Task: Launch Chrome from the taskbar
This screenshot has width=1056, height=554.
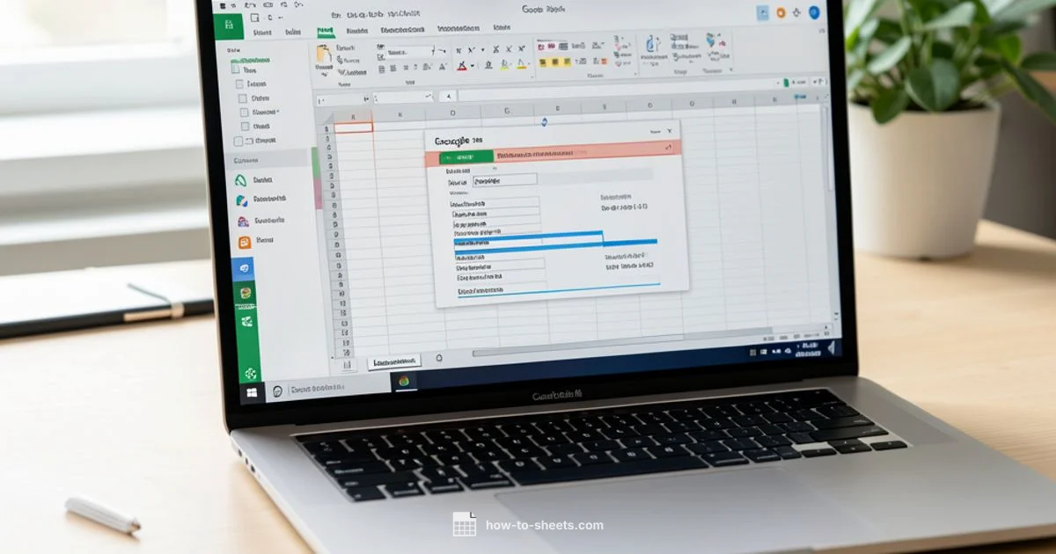Action: point(404,382)
